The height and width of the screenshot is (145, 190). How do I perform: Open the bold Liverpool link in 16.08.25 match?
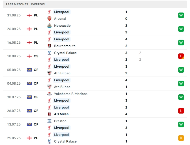(x=62, y=39)
